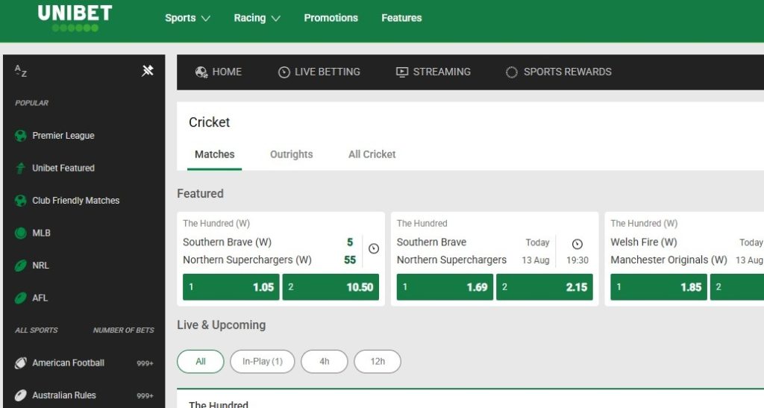Click the A-Z sort icon in sidebar
Viewport: 764px width, 408px height.
[20, 71]
